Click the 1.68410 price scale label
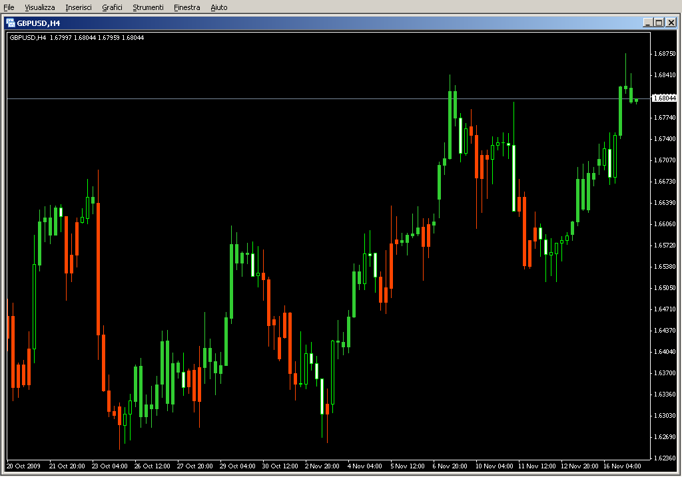Viewport: 682px width, 477px height. pos(665,75)
